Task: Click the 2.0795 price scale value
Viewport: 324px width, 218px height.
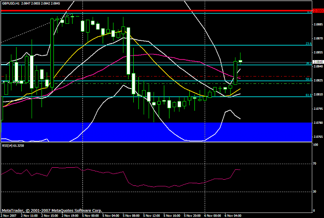Action: pos(318,109)
